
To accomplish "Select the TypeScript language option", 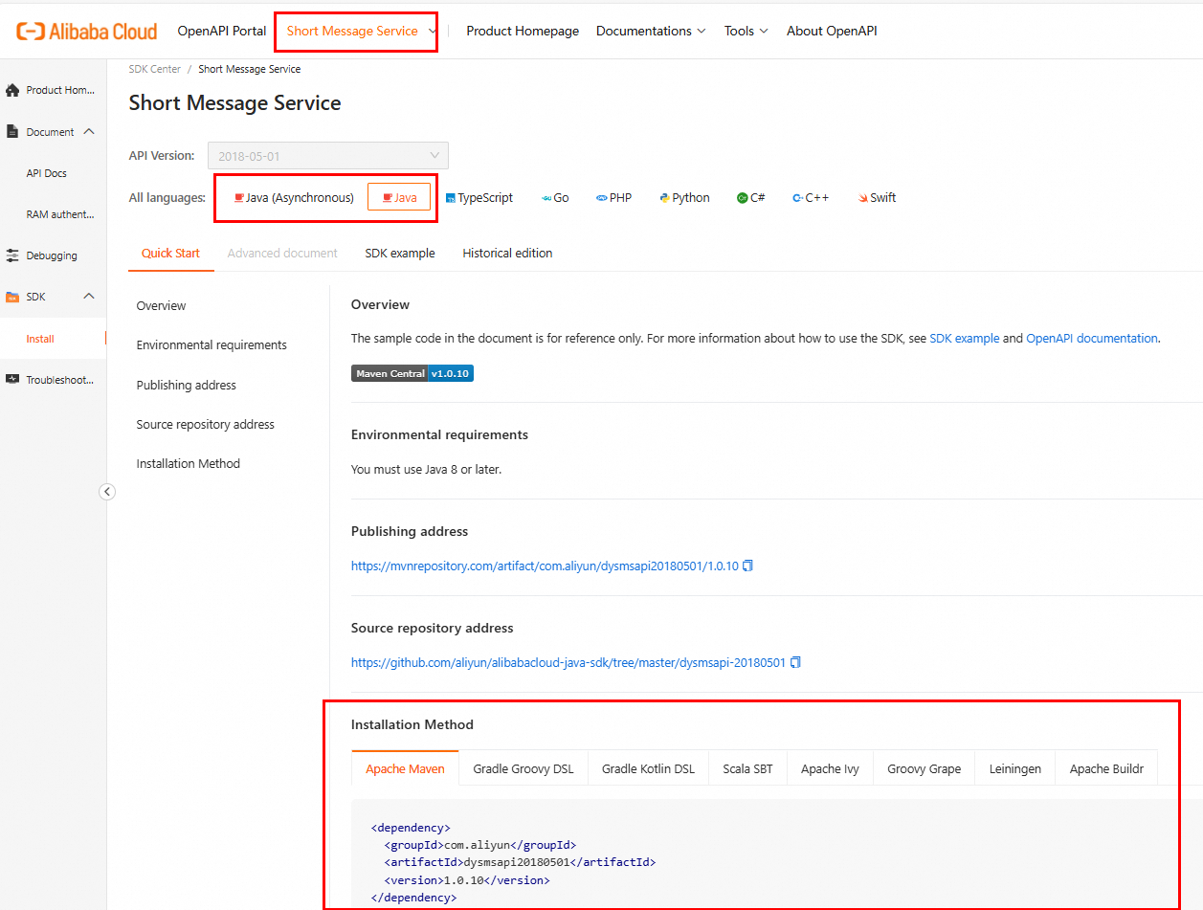I will pos(479,198).
